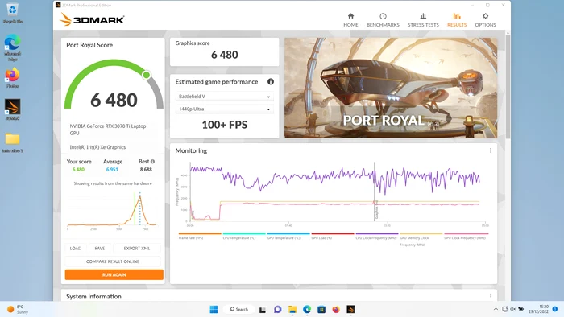
Task: Click the CPU Clock Frequency purple legend swatch
Action: coord(376,233)
